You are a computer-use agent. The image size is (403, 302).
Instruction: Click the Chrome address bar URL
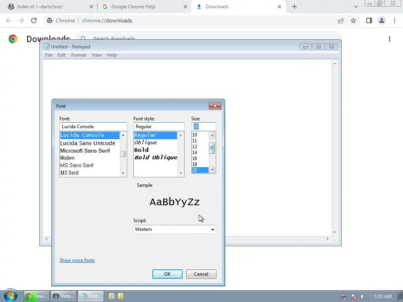coord(107,20)
